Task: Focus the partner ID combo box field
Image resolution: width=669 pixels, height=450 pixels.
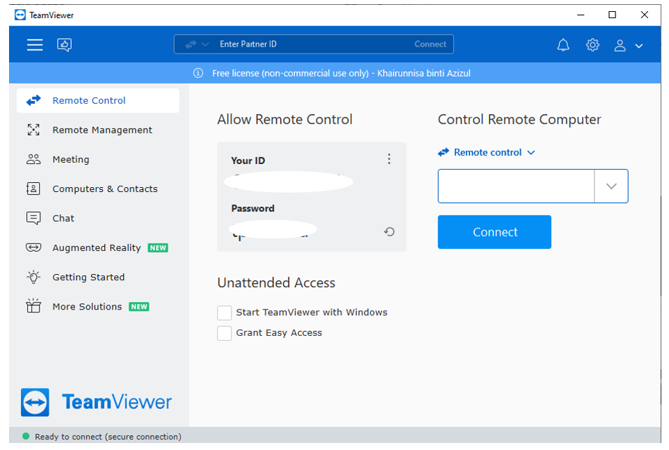Action: click(516, 186)
